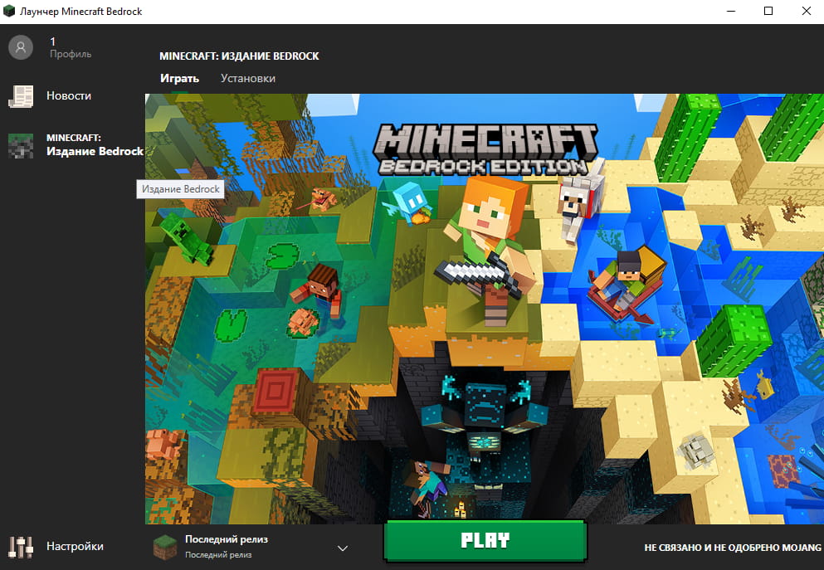Image resolution: width=824 pixels, height=570 pixels.
Task: Click the Издание Bedrock tooltip
Action: click(x=180, y=189)
